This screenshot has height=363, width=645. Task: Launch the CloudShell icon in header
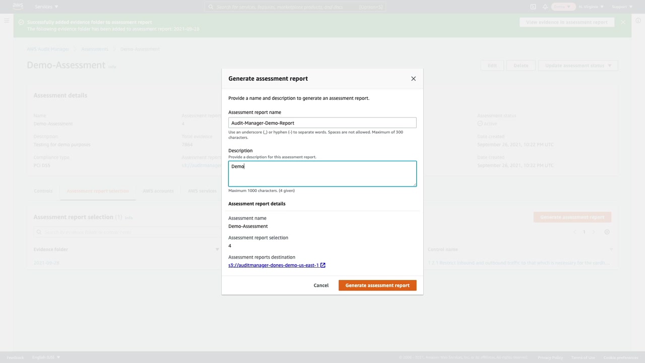pos(533,7)
